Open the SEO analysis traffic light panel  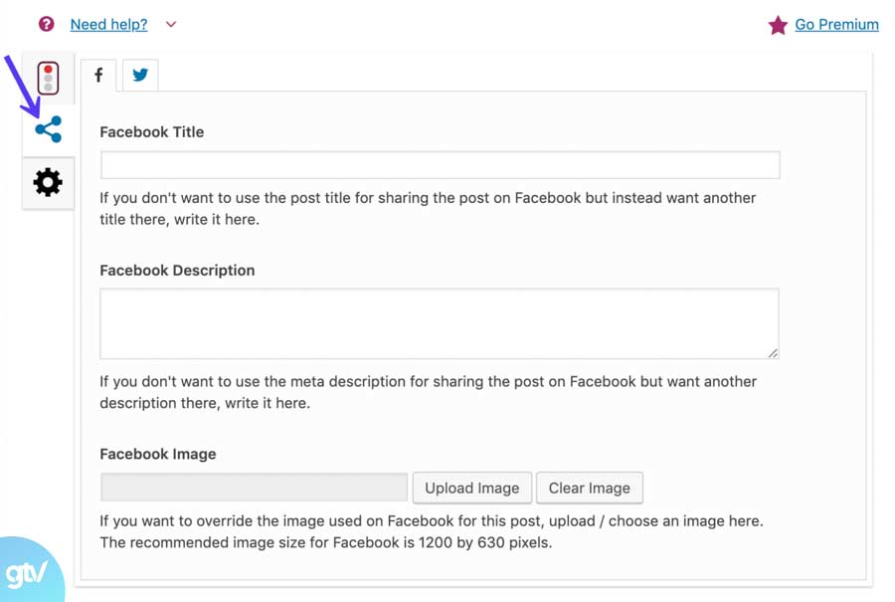coord(48,78)
